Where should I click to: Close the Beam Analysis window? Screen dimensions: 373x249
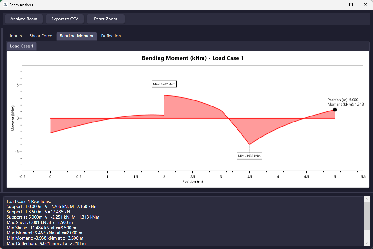[365, 5]
